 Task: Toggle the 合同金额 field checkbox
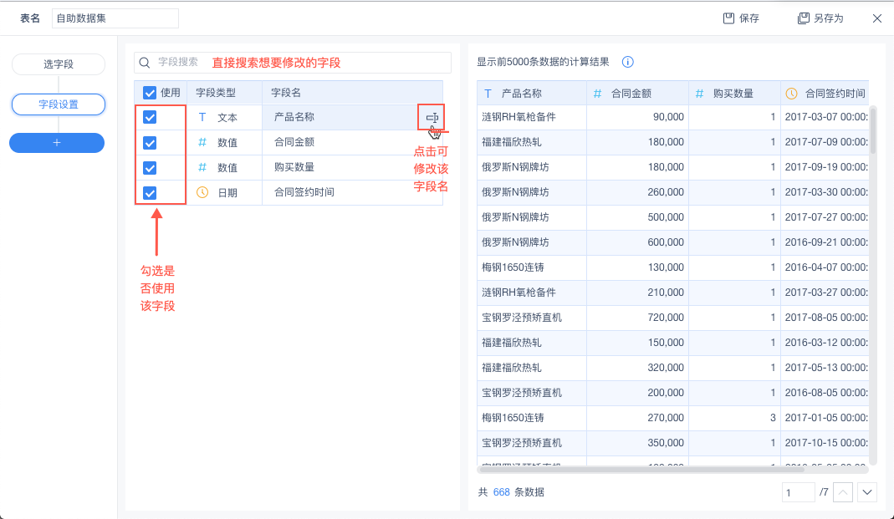(150, 143)
